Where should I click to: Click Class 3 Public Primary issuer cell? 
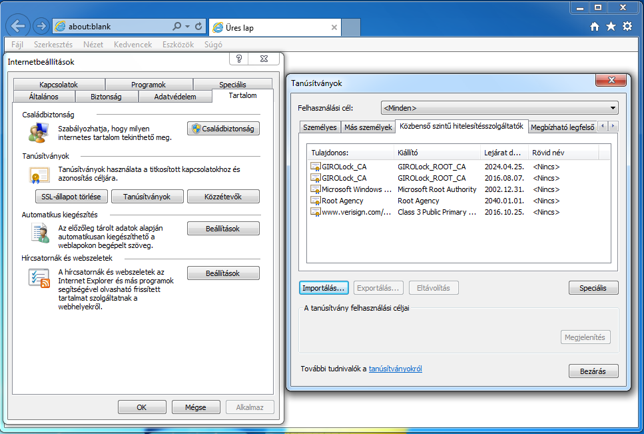coord(437,212)
